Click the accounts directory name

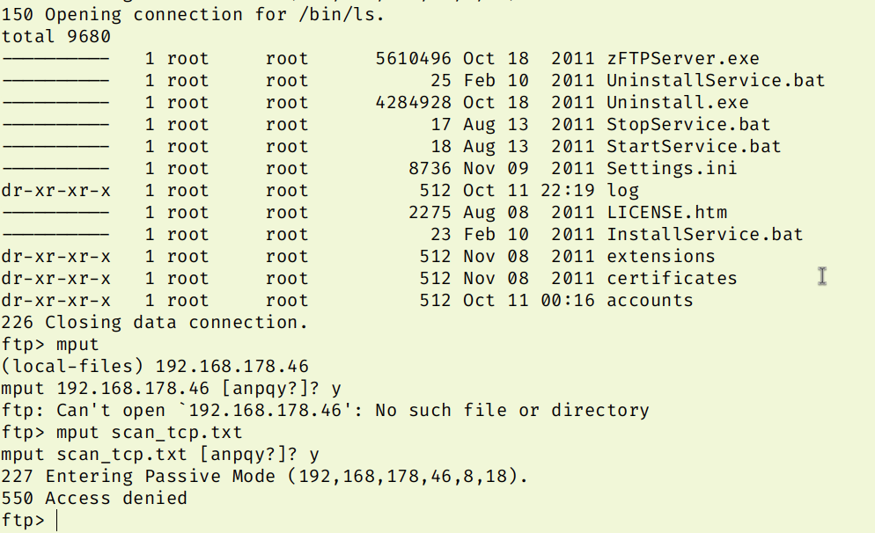650,301
